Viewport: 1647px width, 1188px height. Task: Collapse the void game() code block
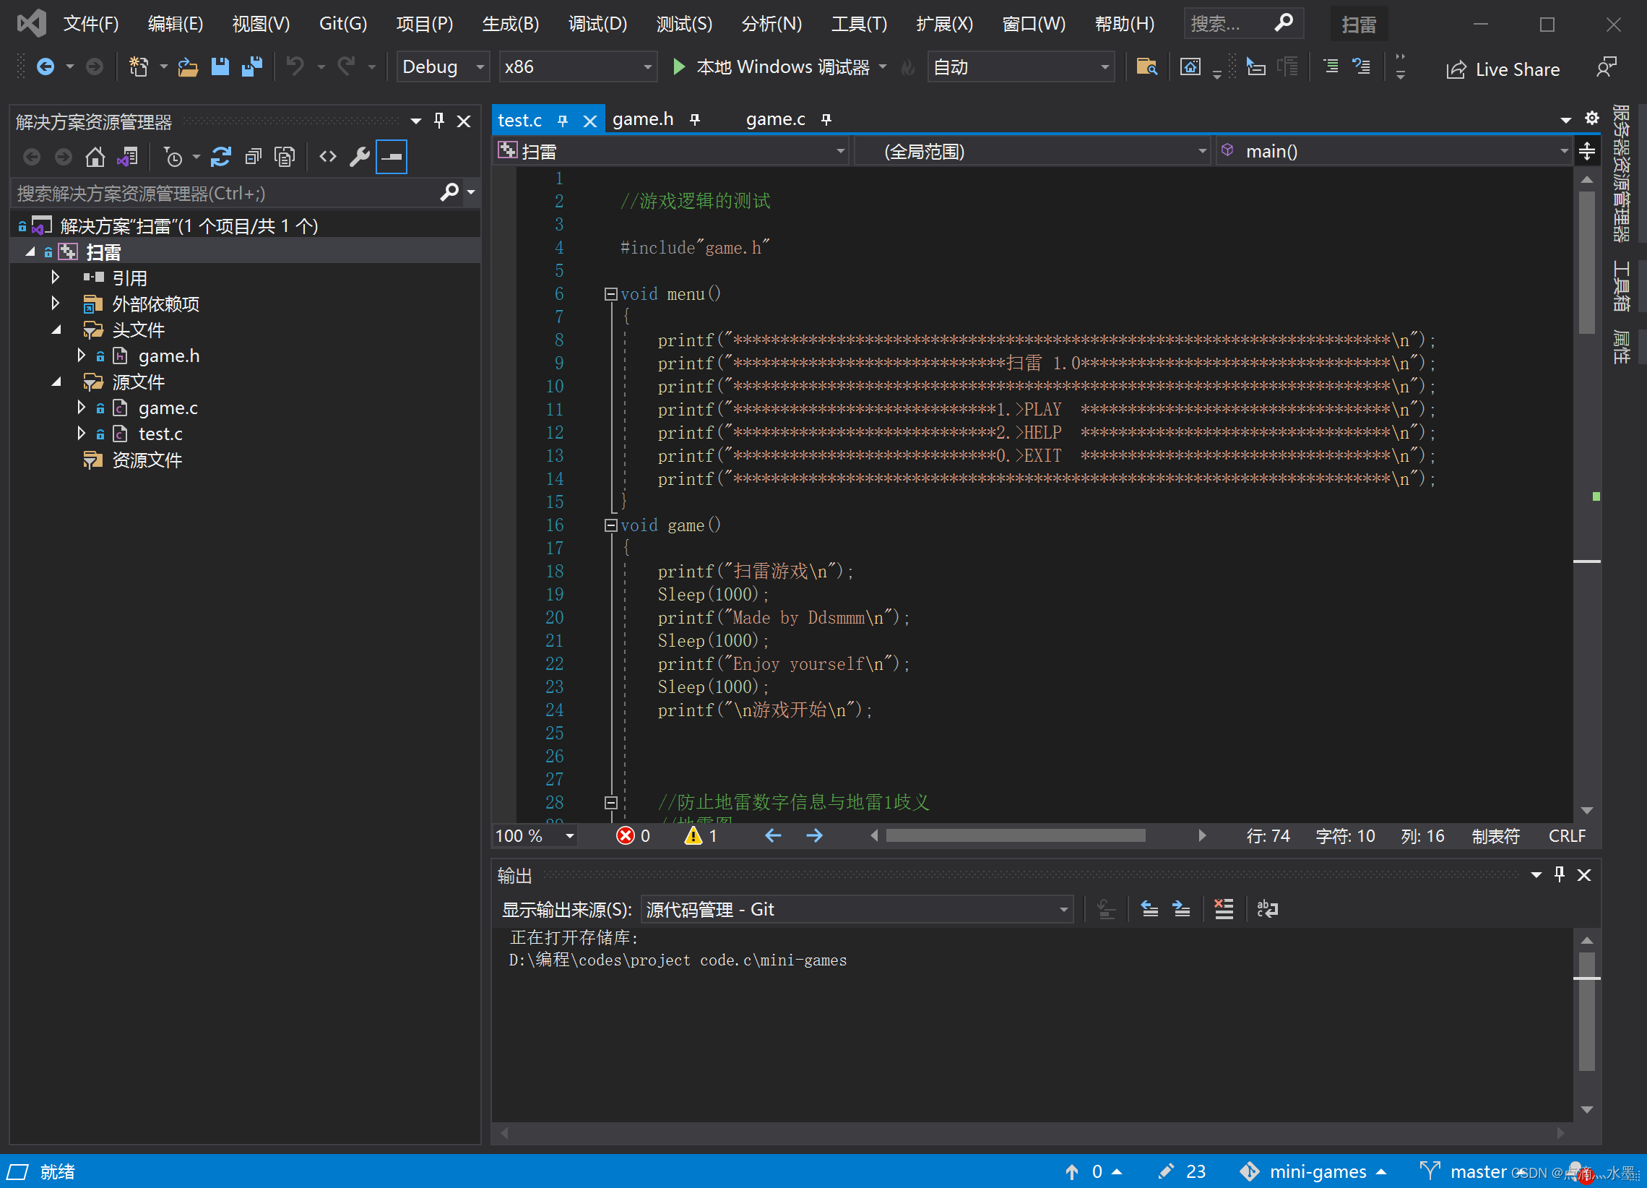tap(610, 525)
